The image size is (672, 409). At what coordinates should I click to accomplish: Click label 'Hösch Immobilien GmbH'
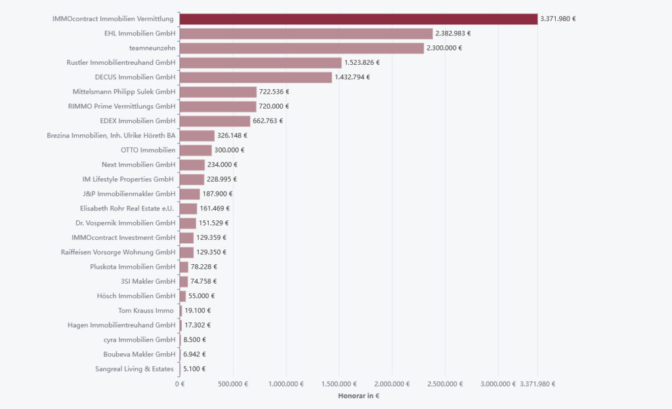click(x=136, y=296)
